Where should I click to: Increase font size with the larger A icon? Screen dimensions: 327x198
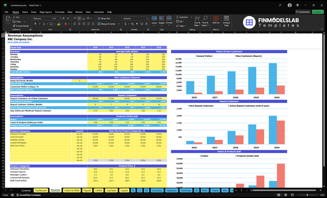[64, 18]
